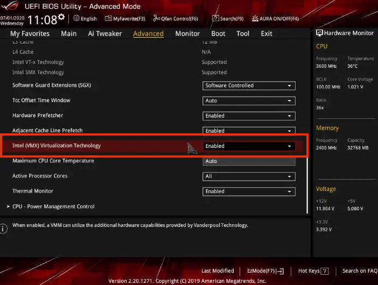The height and width of the screenshot is (285, 378).
Task: Click the EzMode(F7) exit arrow icon
Action: 280,271
